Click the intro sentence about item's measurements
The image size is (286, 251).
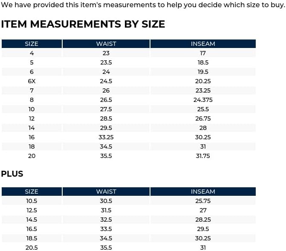click(x=143, y=5)
